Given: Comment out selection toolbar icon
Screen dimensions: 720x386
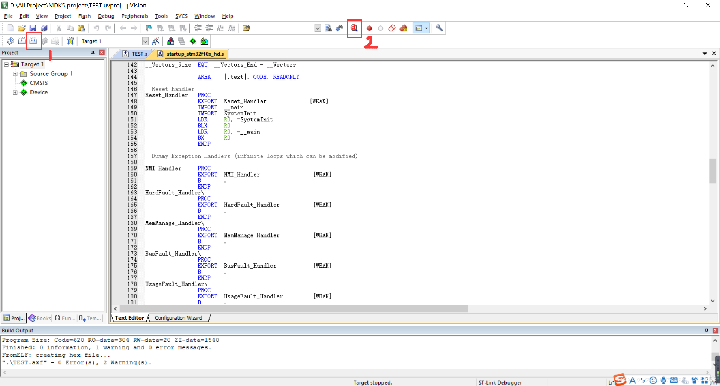Looking at the screenshot, I should pos(220,28).
